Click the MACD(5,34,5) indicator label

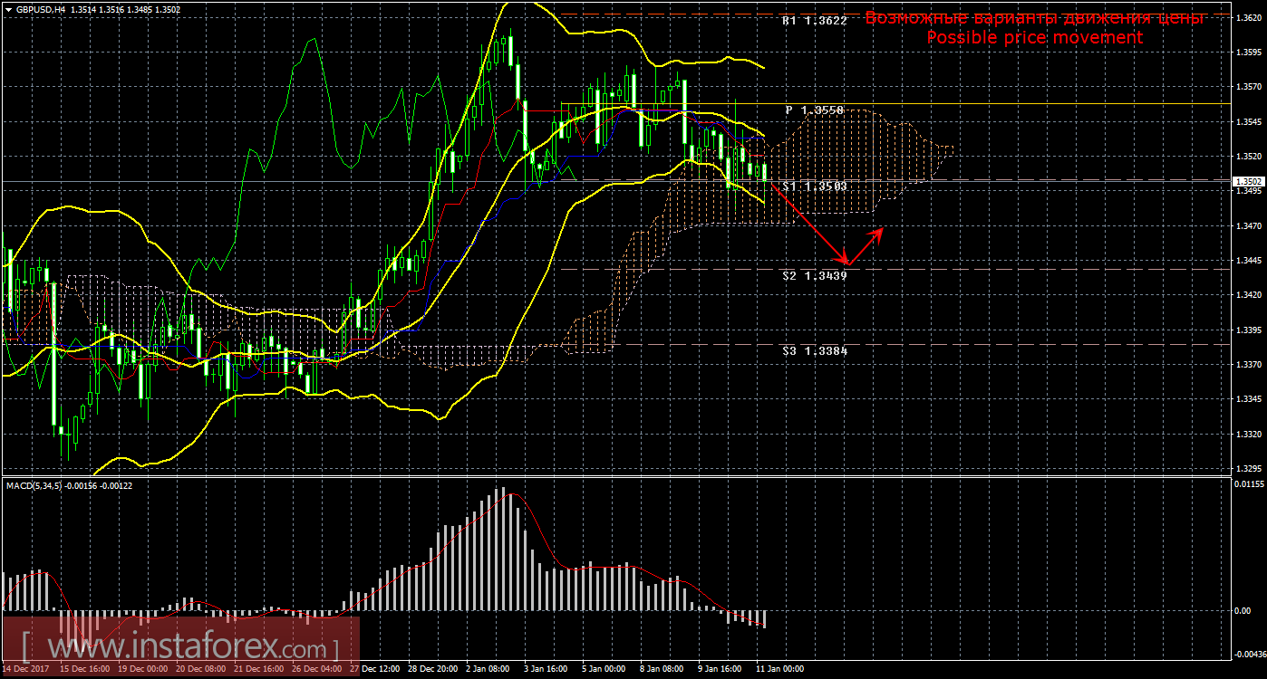tap(34, 486)
